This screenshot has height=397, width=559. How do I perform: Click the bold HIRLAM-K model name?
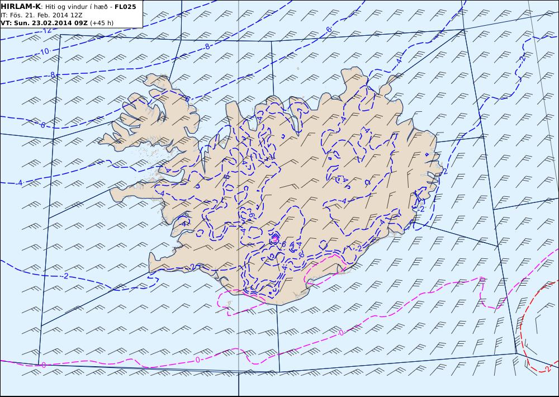pyautogui.click(x=21, y=7)
